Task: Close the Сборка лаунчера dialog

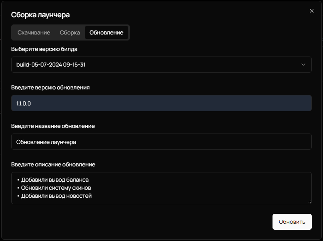Action: point(312,11)
